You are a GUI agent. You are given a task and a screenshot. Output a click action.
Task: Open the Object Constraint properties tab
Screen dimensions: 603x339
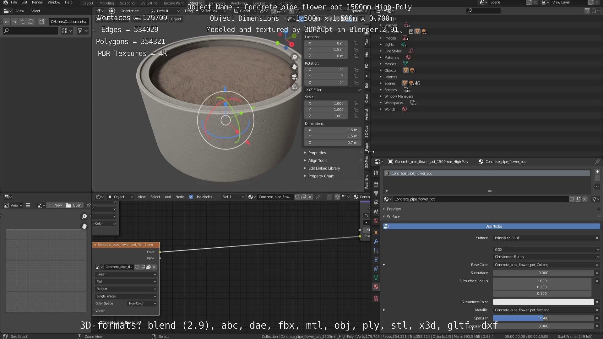tap(376, 269)
